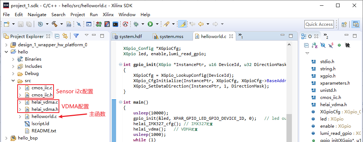Screen dimensions: 363x142
Task: Open a terminal via the prompt icon
Action: [x=89, y=24]
